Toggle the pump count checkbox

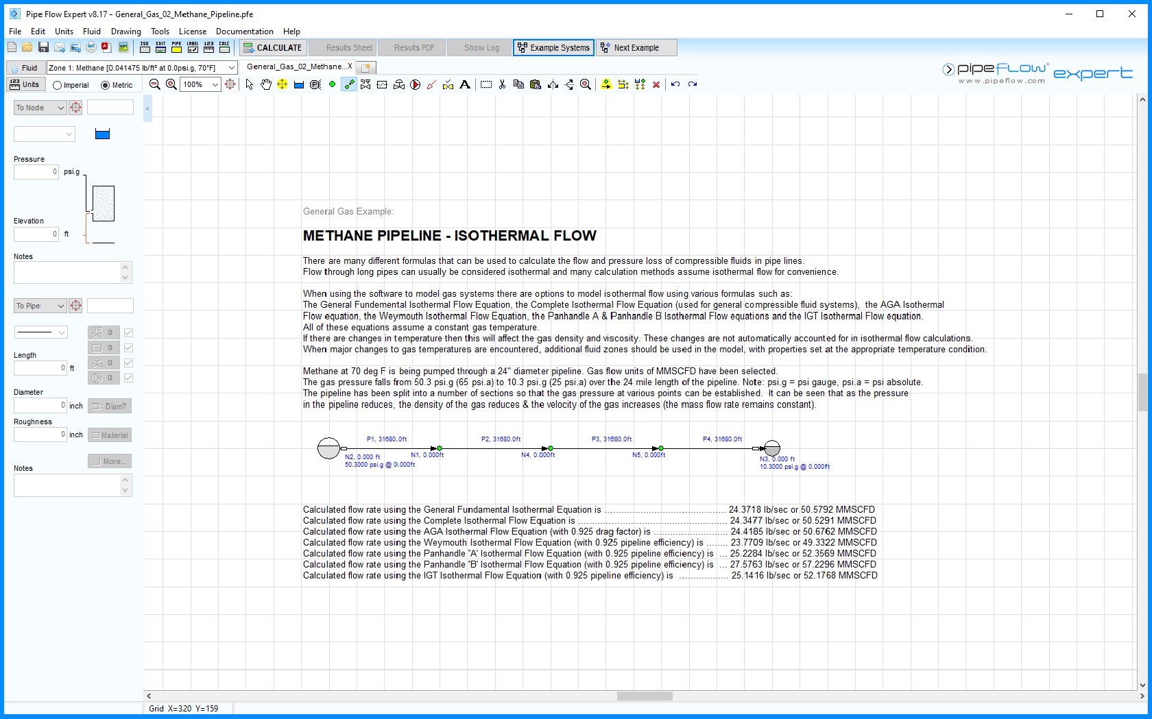pyautogui.click(x=128, y=378)
